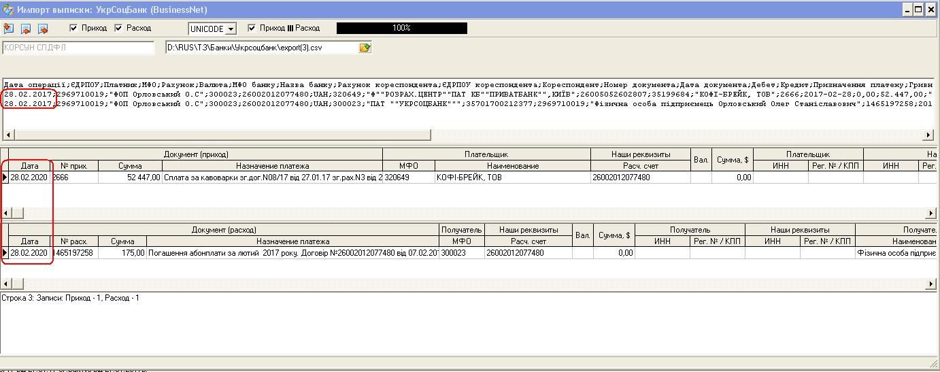Click the CSV file path input field
940x372 pixels.
point(262,48)
